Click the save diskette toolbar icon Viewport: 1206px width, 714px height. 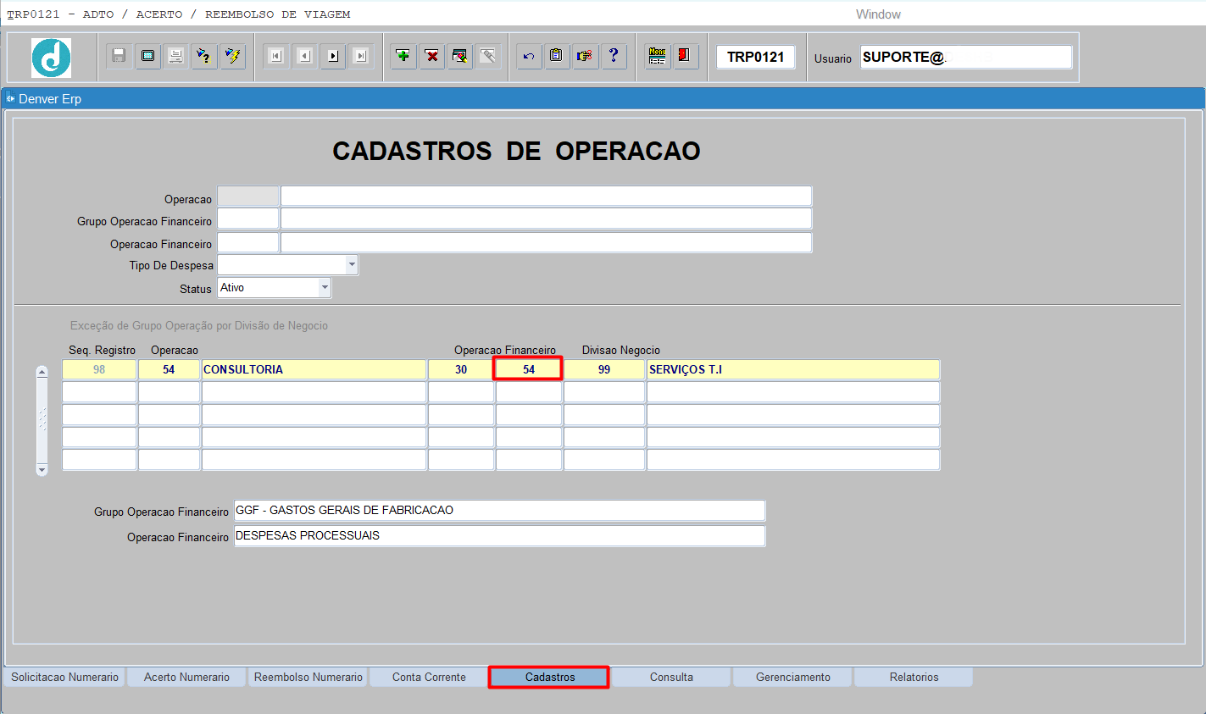(x=119, y=56)
